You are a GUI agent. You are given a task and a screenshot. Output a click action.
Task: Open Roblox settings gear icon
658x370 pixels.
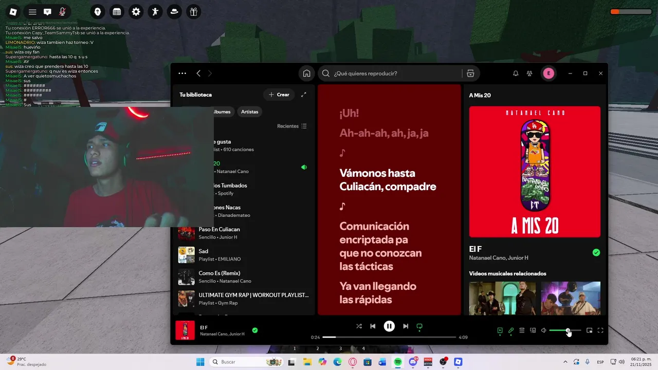pos(136,12)
